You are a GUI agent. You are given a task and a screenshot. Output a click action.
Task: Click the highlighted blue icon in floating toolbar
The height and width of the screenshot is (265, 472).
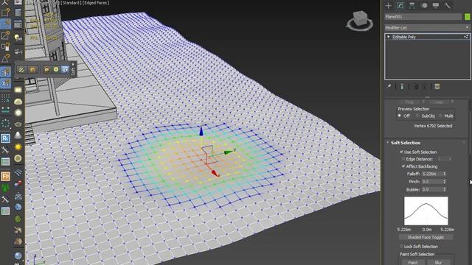(x=65, y=69)
